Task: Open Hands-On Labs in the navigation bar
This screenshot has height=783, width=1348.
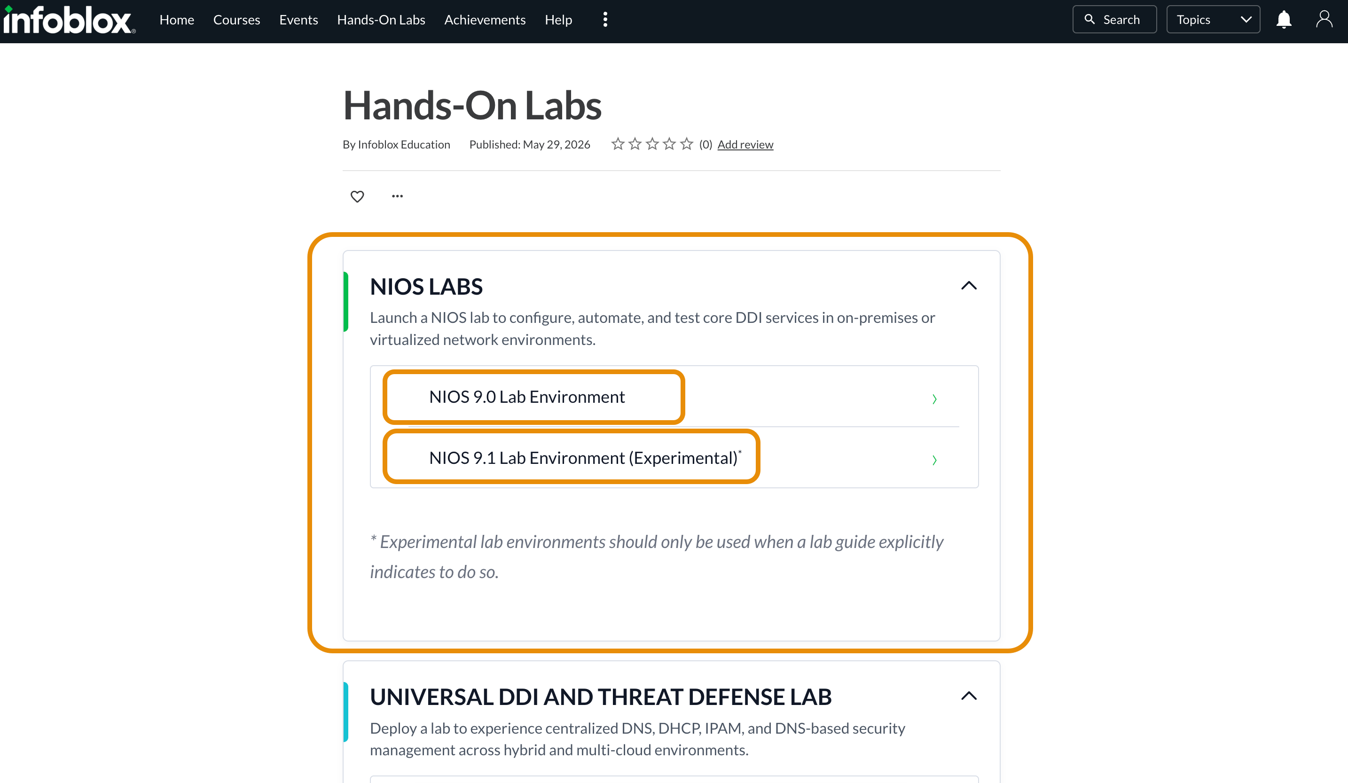Action: [x=381, y=20]
